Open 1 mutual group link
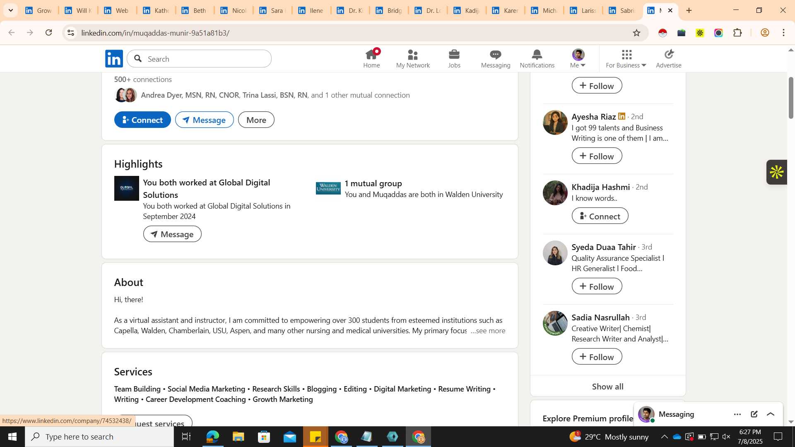This screenshot has width=795, height=447. pos(373,183)
